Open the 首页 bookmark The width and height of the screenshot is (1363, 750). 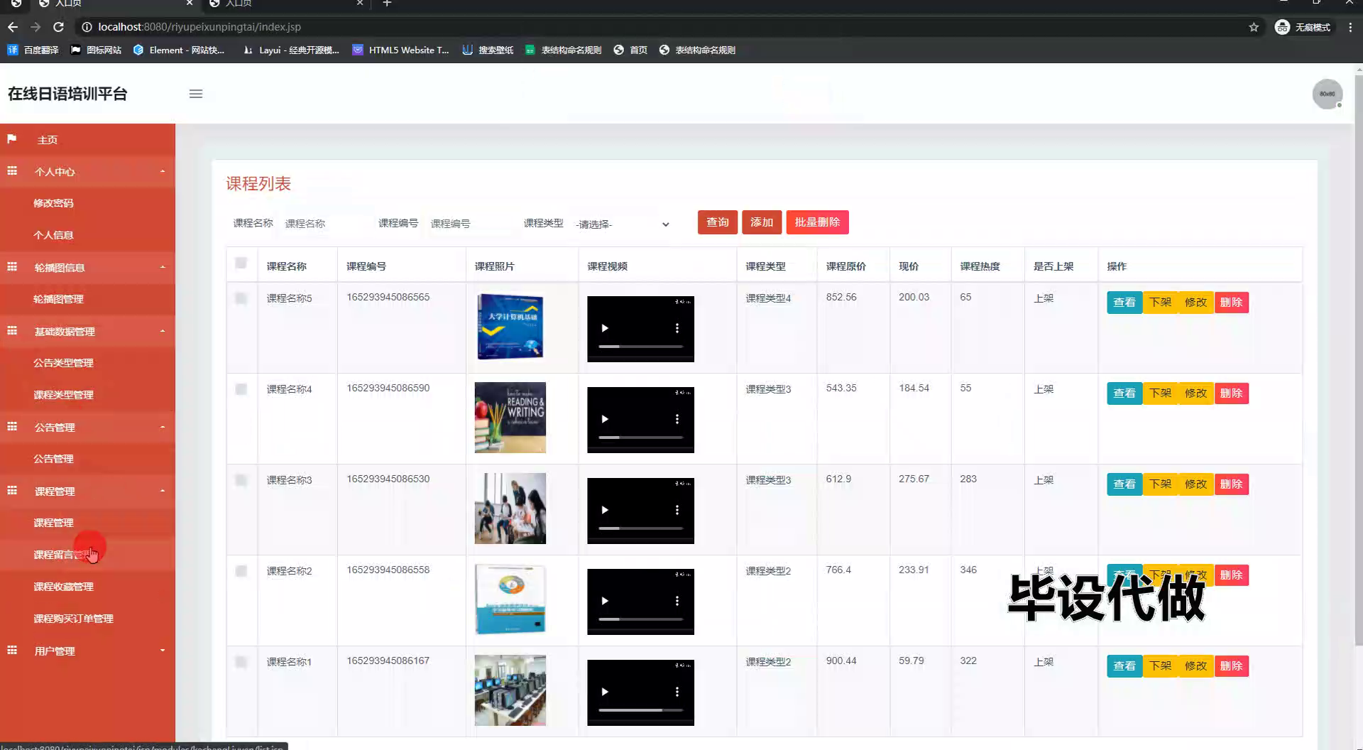[630, 50]
